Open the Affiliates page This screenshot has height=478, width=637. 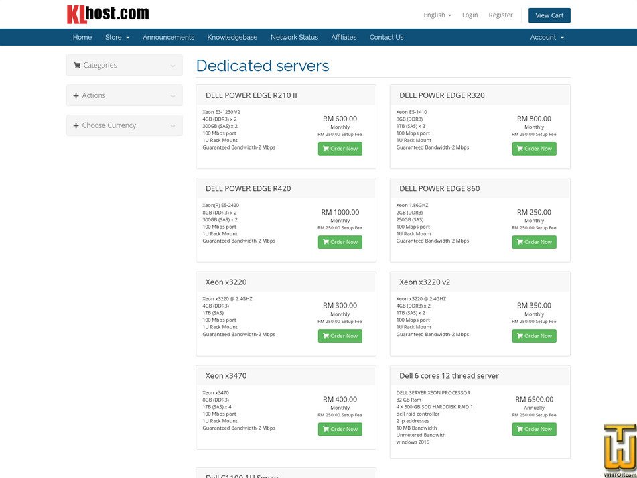[344, 37]
